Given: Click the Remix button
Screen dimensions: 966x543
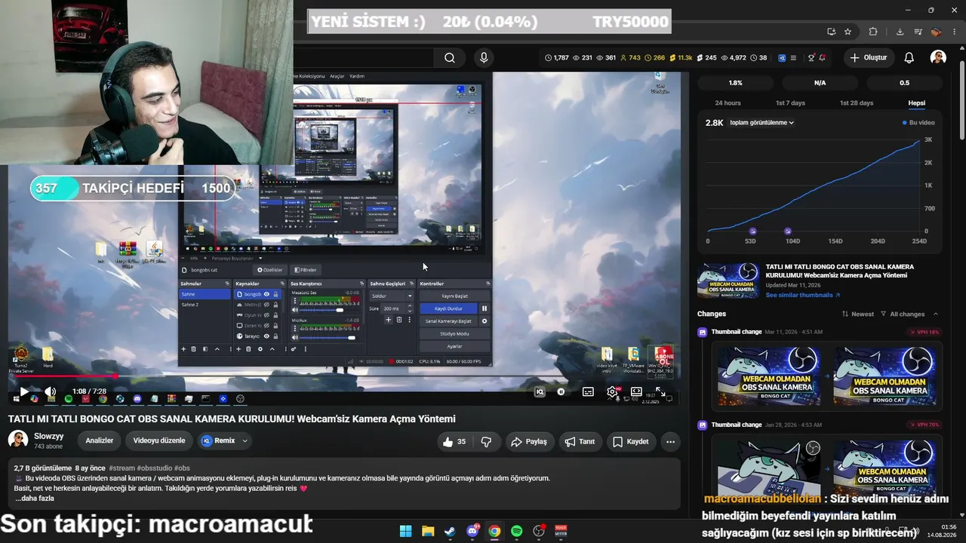Looking at the screenshot, I should tap(218, 441).
